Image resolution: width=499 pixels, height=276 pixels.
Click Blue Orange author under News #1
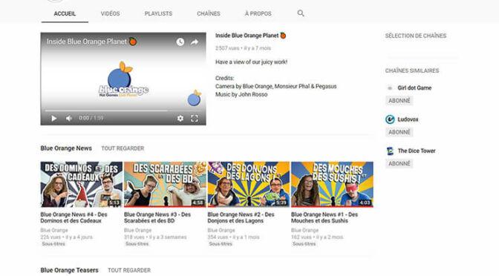point(304,230)
